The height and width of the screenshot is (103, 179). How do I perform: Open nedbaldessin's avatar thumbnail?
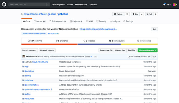click(24, 56)
